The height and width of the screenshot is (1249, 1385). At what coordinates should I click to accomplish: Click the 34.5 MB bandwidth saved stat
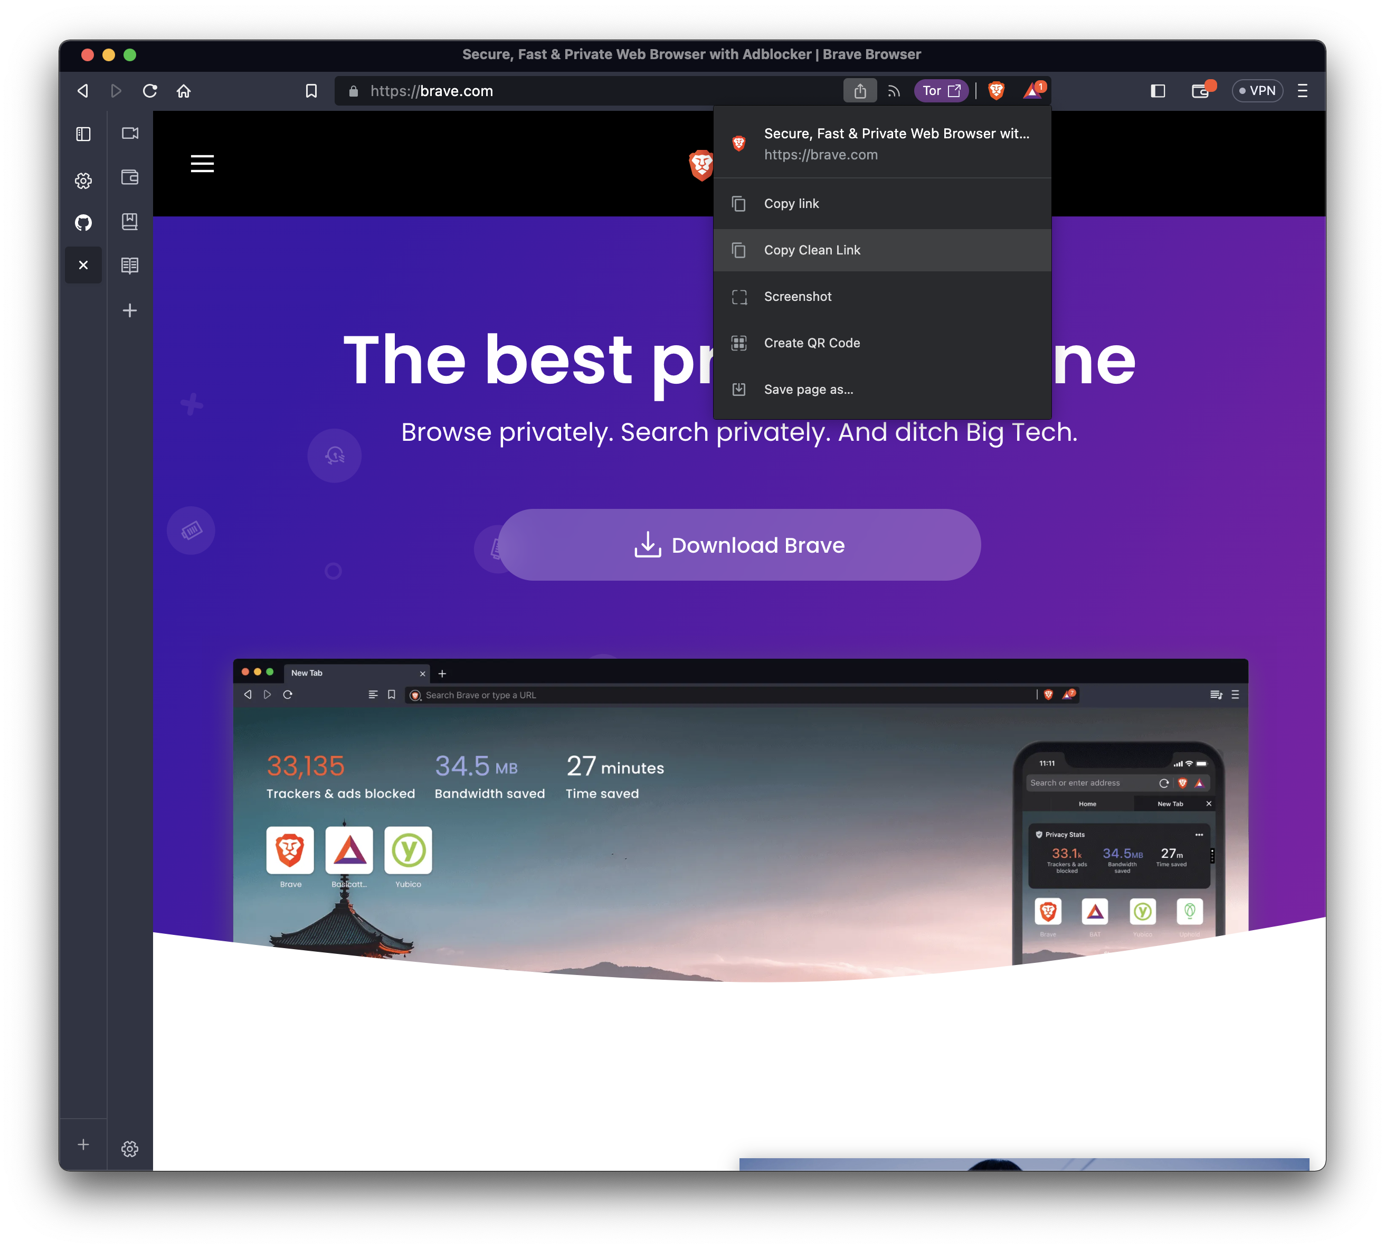[x=490, y=776]
